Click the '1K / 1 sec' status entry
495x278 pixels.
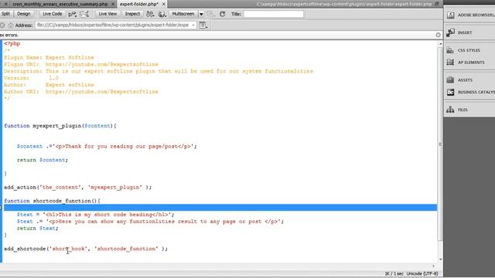[x=394, y=273]
